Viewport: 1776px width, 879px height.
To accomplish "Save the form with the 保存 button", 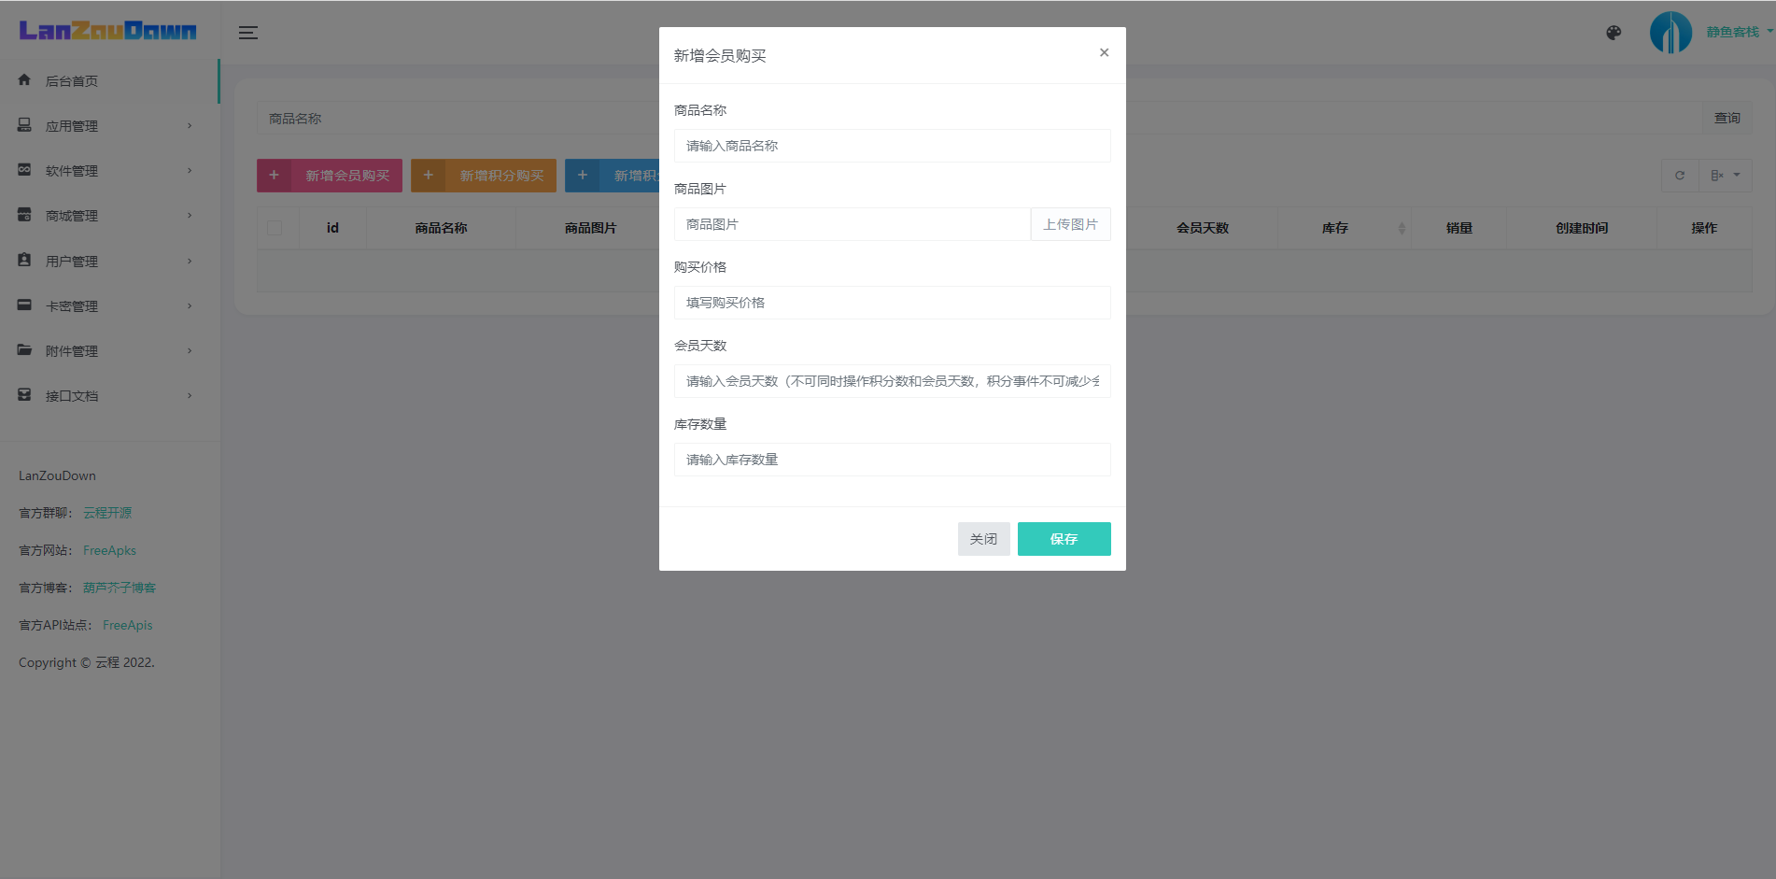I will (1064, 538).
